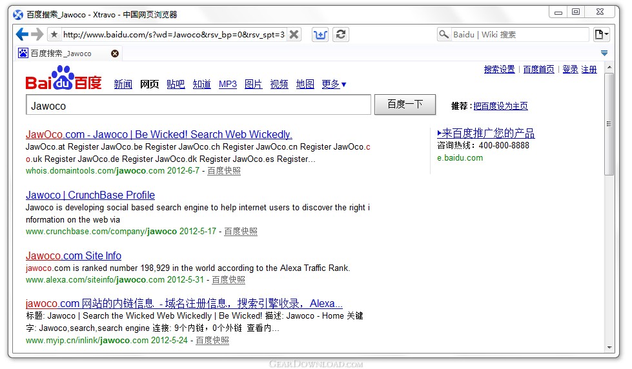Image resolution: width=632 pixels, height=369 pixels.
Task: Open Jawoco CrunchBase Profile result
Action: click(x=90, y=195)
